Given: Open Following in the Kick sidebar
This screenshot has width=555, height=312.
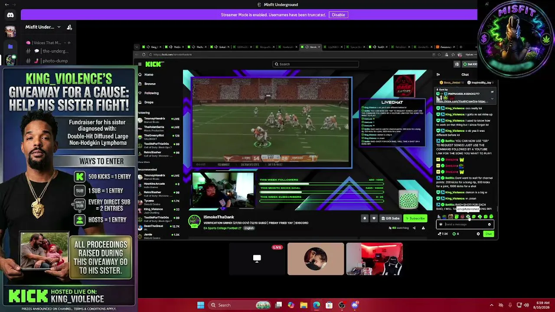Looking at the screenshot, I should (x=151, y=93).
